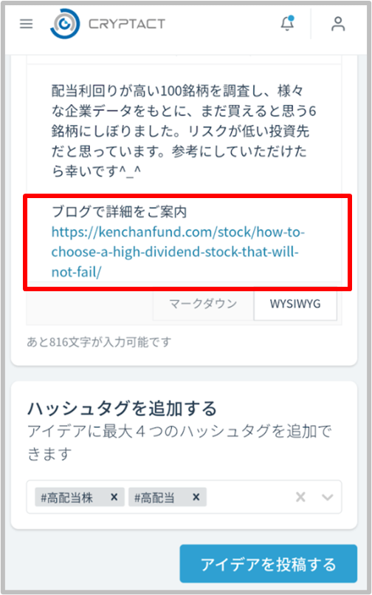The height and width of the screenshot is (595, 372).
Task: Open notifications via the bell icon
Action: tap(288, 23)
